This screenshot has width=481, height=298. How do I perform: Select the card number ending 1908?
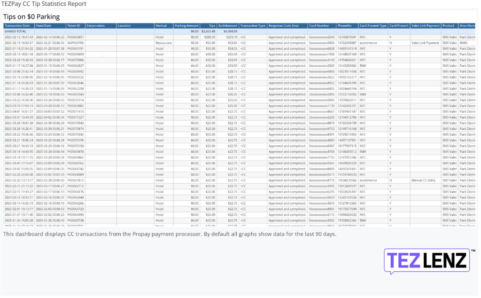pos(322,55)
